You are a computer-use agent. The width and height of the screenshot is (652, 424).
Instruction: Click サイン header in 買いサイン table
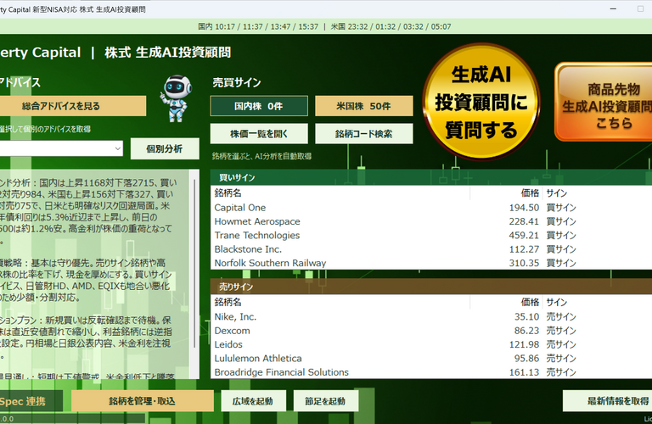pyautogui.click(x=597, y=192)
